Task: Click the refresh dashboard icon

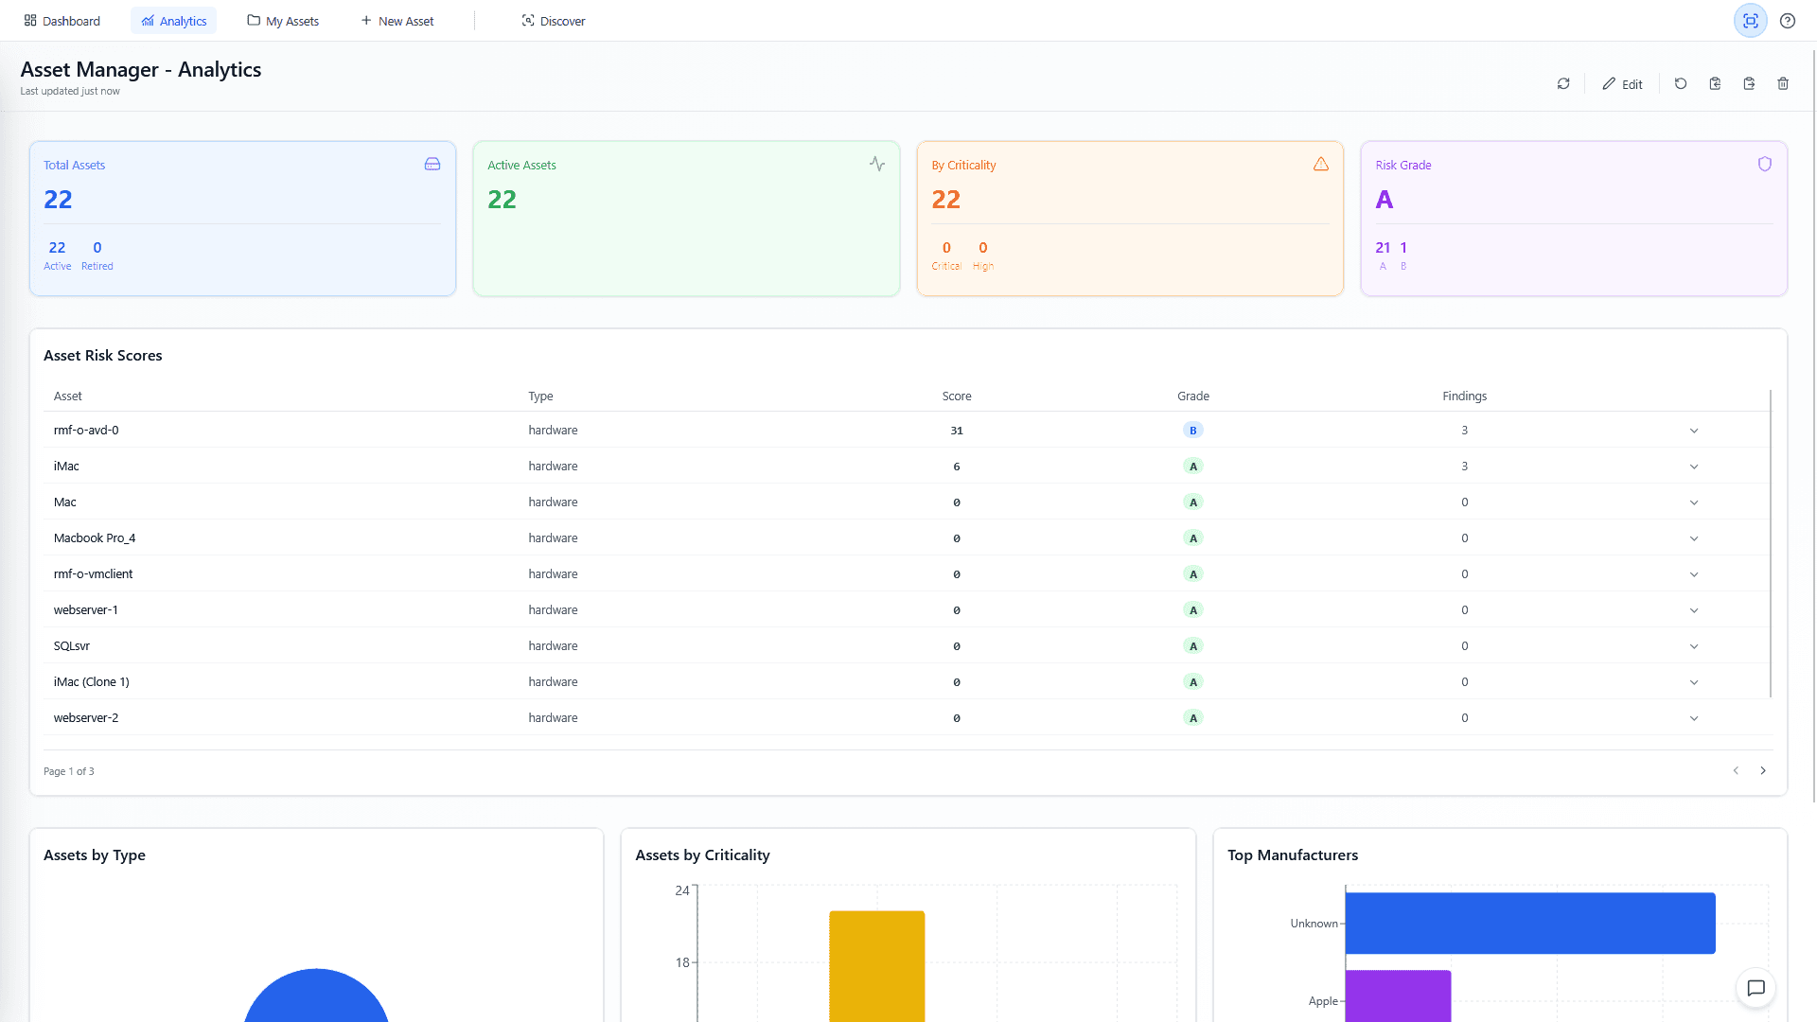Action: pyautogui.click(x=1563, y=83)
